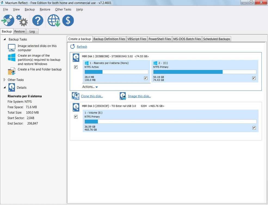Click the Free Space 71.6 MB detail
Image resolution: width=268 pixels, height=218 pixels.
tap(22, 107)
